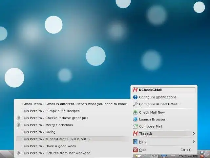The image size is (210, 158).
Task: Click the Check Mail Now download icon
Action: [x=135, y=112]
